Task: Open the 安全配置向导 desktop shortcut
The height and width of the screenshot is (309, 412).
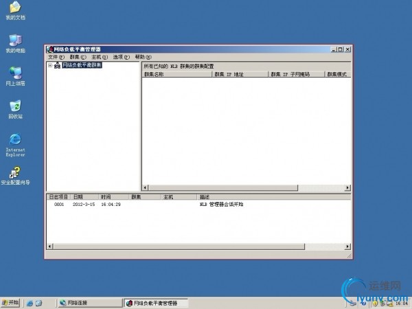Action: pyautogui.click(x=15, y=176)
